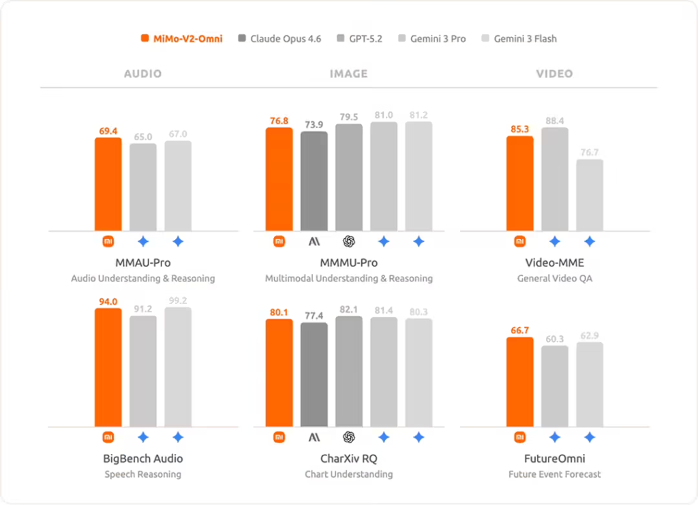The height and width of the screenshot is (505, 698).
Task: Click Gemini icon below the 99.2 bar
Action: (x=178, y=437)
